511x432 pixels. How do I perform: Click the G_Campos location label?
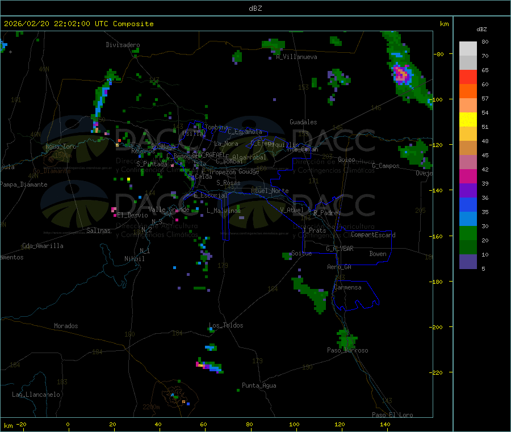click(x=386, y=166)
